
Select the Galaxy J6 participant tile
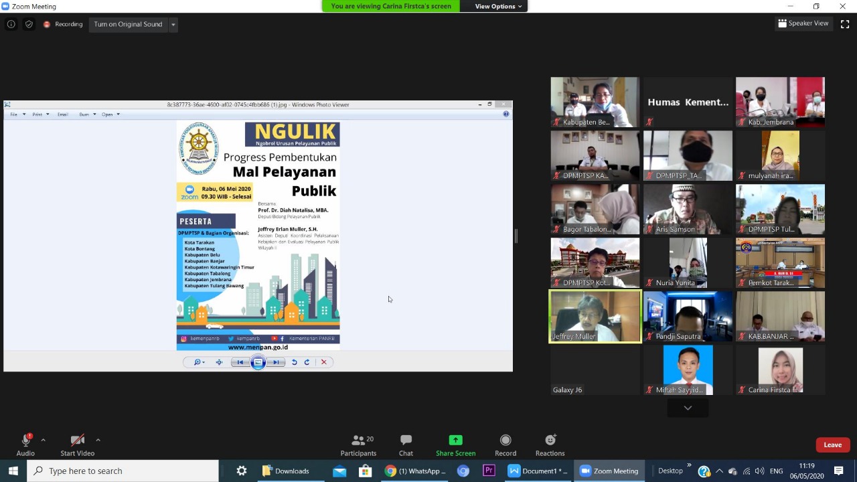(x=595, y=370)
